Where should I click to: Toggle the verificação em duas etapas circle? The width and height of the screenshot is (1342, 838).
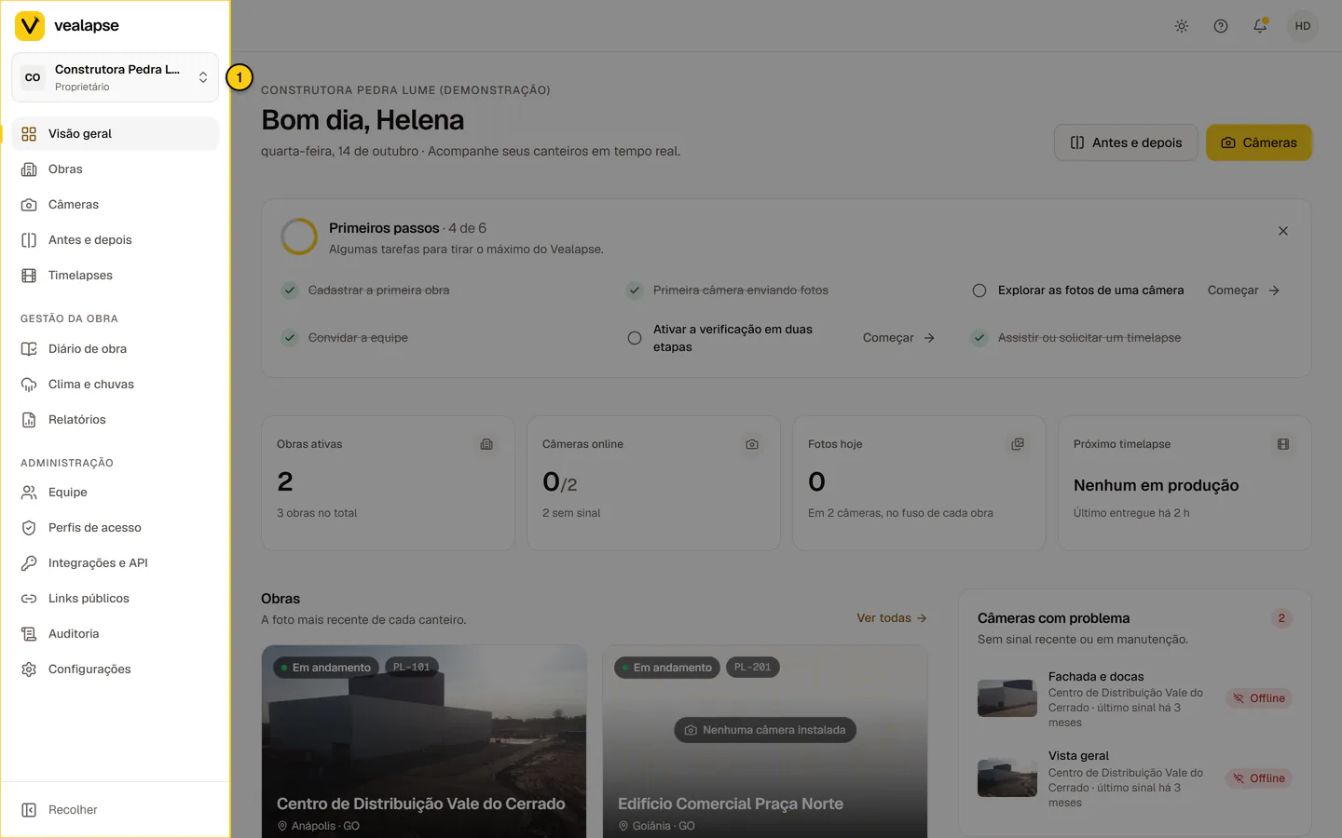(635, 338)
